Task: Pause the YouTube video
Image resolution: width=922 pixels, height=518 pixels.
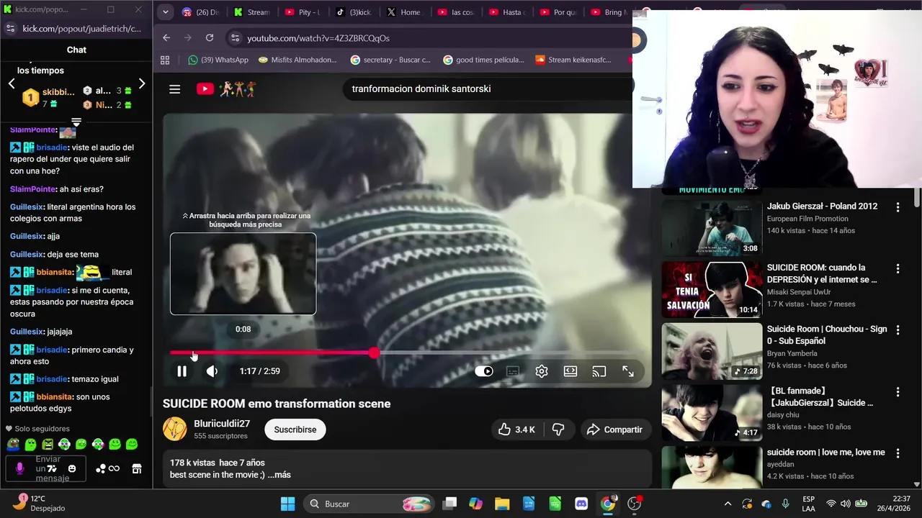Action: (182, 371)
